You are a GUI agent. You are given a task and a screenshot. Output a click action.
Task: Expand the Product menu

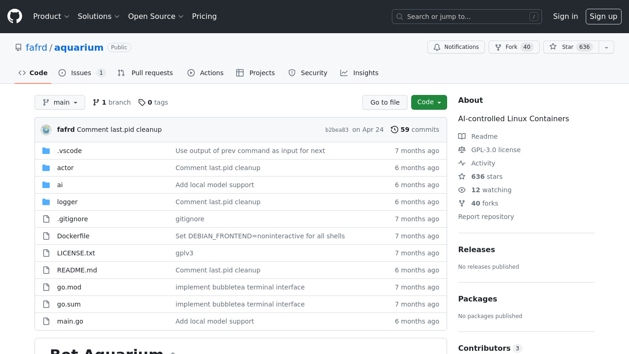click(51, 16)
